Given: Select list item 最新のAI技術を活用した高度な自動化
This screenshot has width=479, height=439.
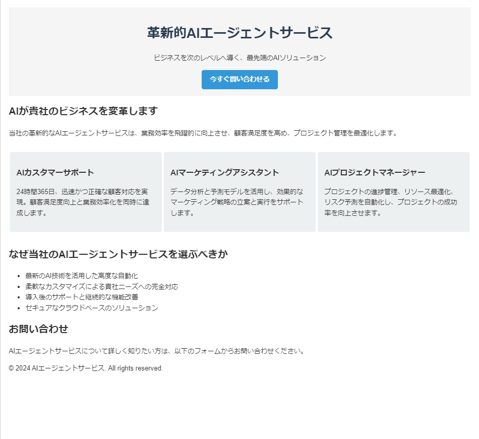Looking at the screenshot, I should pyautogui.click(x=81, y=276).
